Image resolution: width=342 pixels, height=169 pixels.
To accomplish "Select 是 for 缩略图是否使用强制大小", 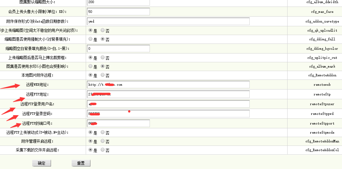I will click(x=90, y=39).
